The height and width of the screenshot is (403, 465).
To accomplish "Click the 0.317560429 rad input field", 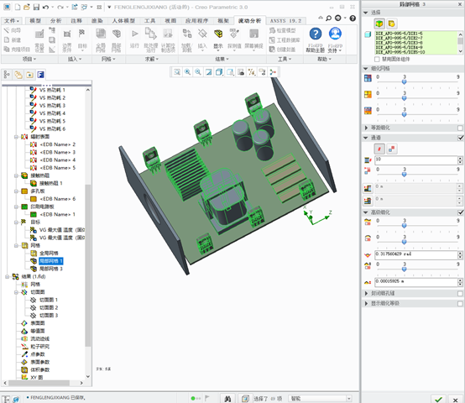I will point(415,254).
